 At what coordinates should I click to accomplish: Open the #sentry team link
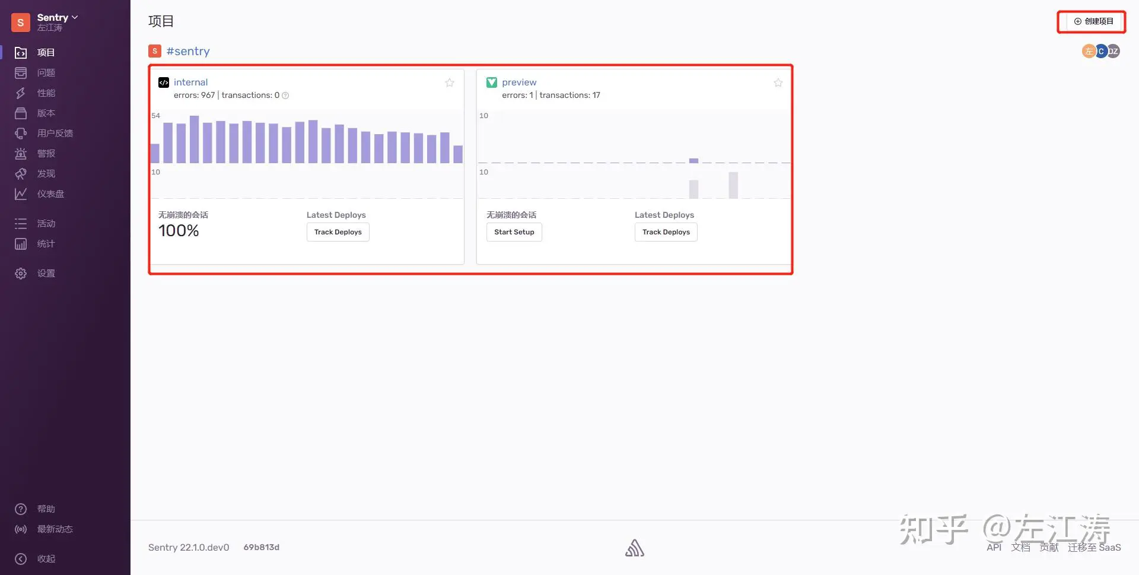(187, 52)
